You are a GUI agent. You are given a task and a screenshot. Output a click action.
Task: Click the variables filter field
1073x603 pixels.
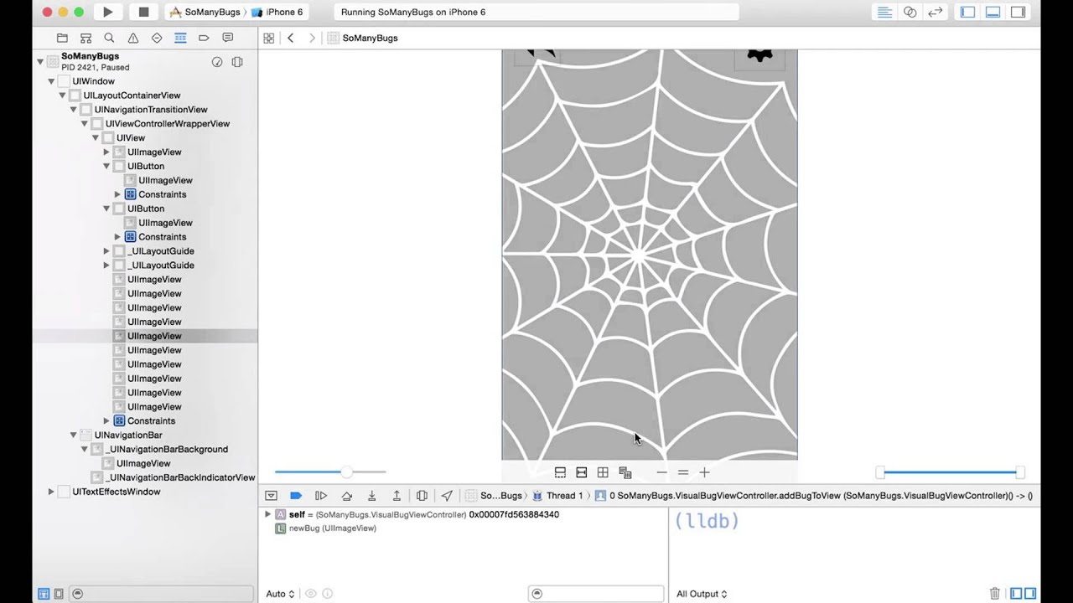[596, 594]
